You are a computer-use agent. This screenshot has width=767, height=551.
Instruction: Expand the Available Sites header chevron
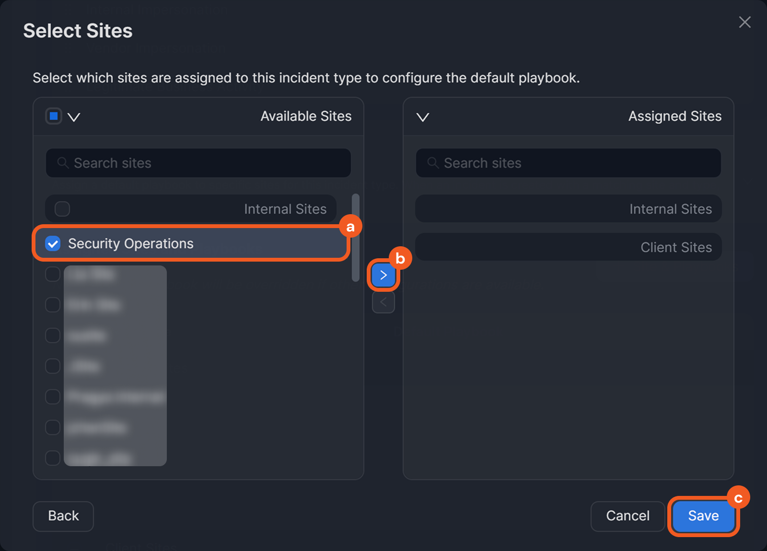tap(74, 117)
